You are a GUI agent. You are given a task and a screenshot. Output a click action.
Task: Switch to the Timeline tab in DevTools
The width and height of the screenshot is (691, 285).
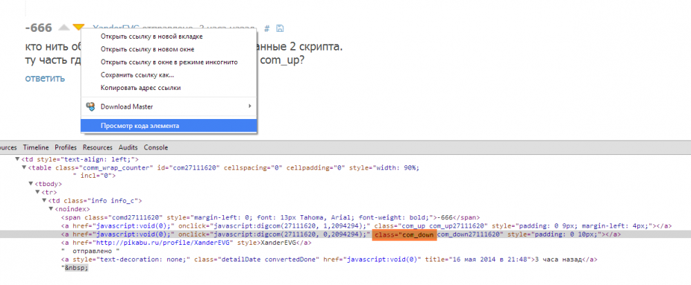pos(35,147)
